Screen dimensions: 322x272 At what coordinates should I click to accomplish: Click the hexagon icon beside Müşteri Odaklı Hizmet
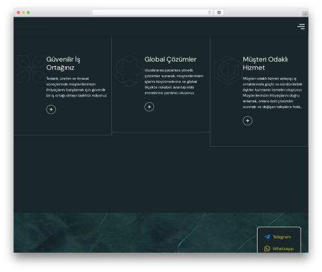pyautogui.click(x=228, y=70)
